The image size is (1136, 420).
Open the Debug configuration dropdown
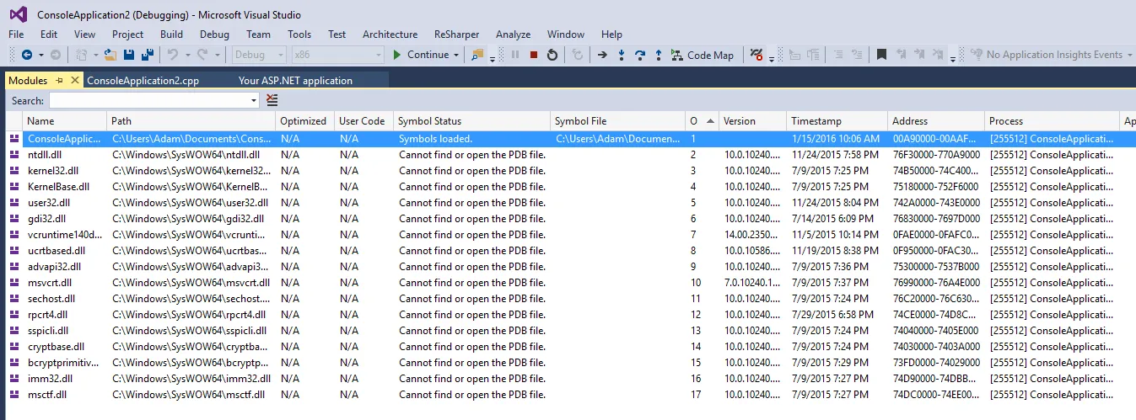coord(258,55)
